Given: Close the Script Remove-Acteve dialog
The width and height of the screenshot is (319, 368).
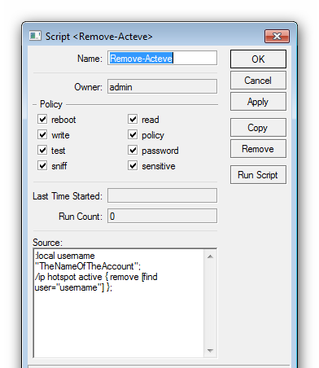Looking at the screenshot, I should click(x=277, y=36).
